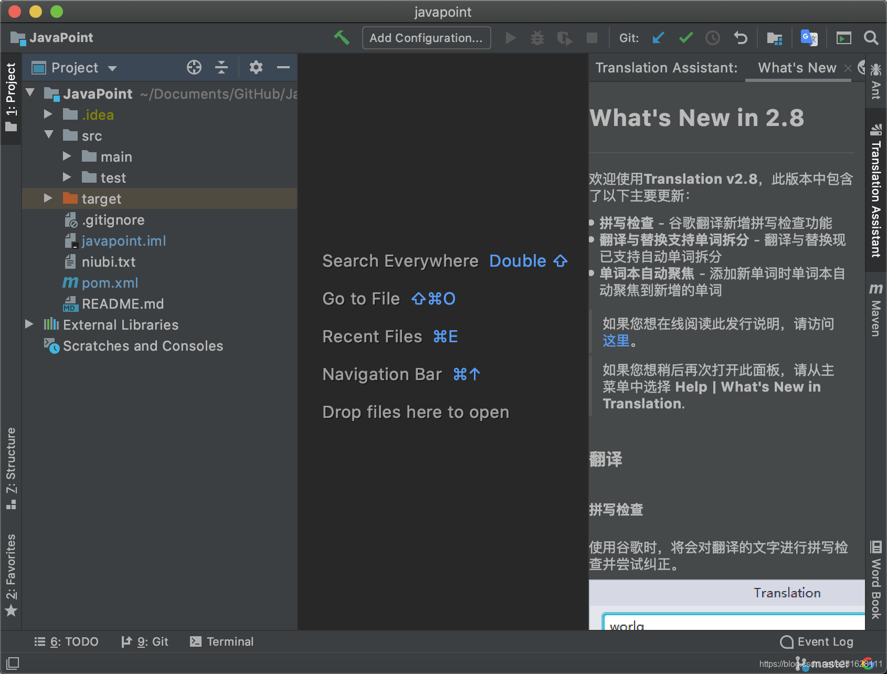Viewport: 887px width, 674px height.
Task: Show Git history clock icon
Action: coord(713,38)
